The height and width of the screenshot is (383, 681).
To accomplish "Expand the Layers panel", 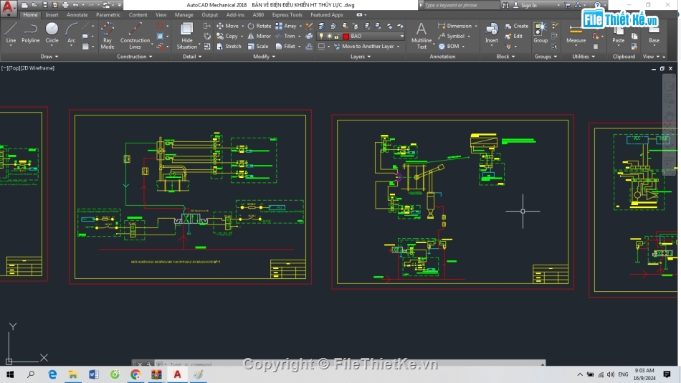I will [x=361, y=57].
